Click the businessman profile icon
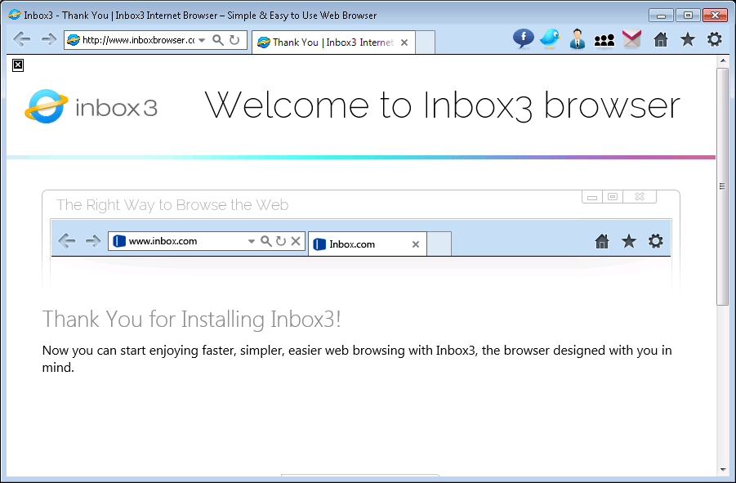The width and height of the screenshot is (736, 483). tap(578, 39)
